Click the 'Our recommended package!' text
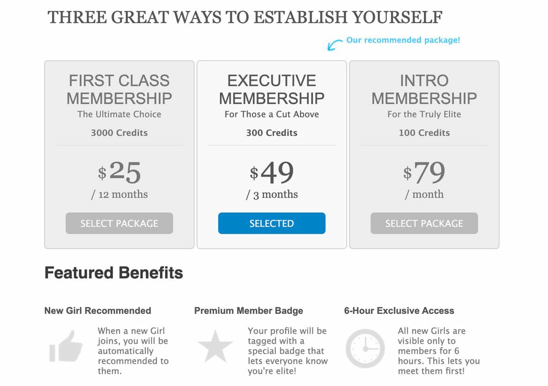Screen dimensions: 548x386 [403, 40]
